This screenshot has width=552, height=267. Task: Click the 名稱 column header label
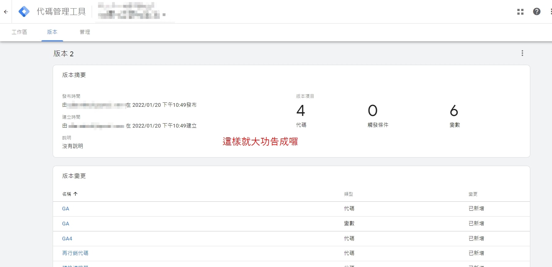(67, 194)
